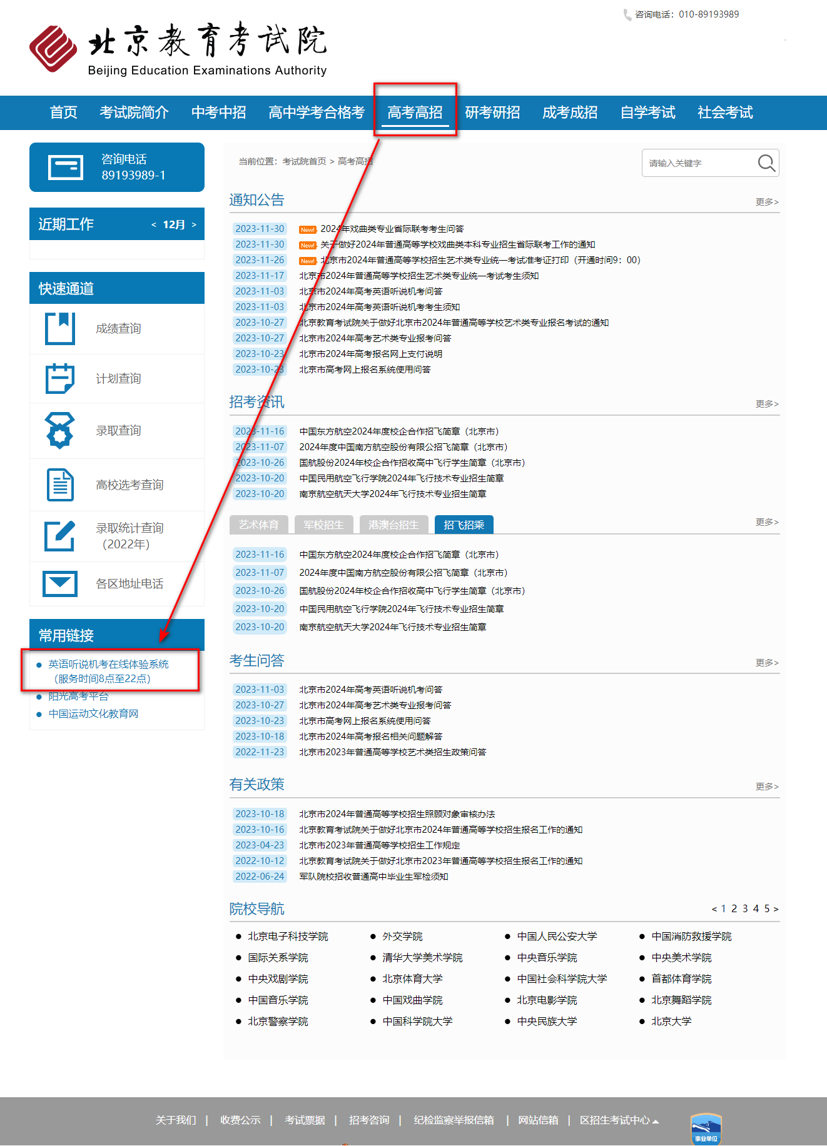Click the search magnifier icon
Image resolution: width=827 pixels, height=1146 pixels.
(766, 163)
